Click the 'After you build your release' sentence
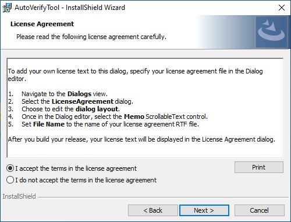The width and height of the screenshot is (291, 222). tap(141, 139)
